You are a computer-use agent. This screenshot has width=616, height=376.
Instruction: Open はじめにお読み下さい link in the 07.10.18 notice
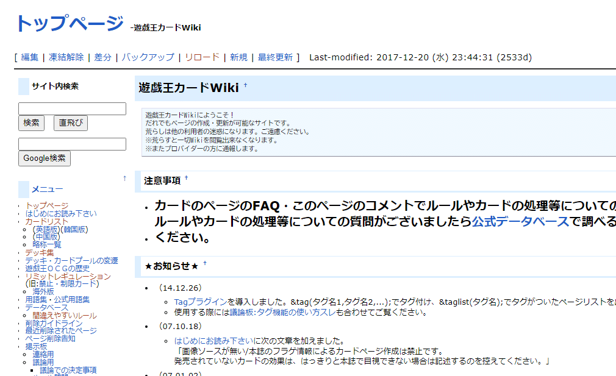[x=213, y=341]
